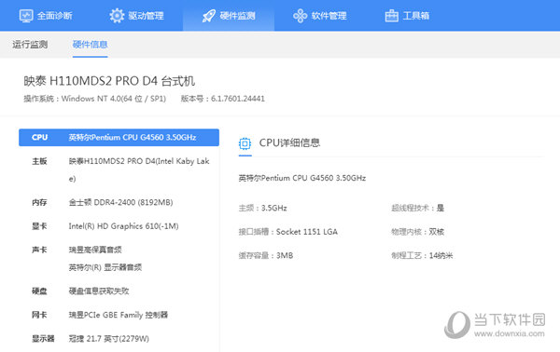Click the text 冠捷 21.7 英寸(2279W)
Image resolution: width=560 pixels, height=352 pixels.
coord(109,338)
